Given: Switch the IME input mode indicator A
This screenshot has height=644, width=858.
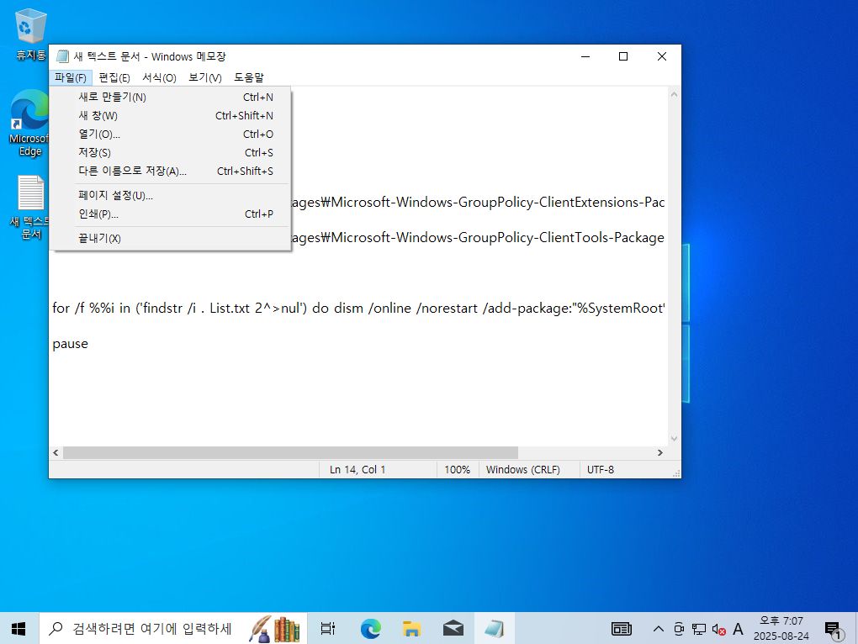Looking at the screenshot, I should click(x=739, y=629).
